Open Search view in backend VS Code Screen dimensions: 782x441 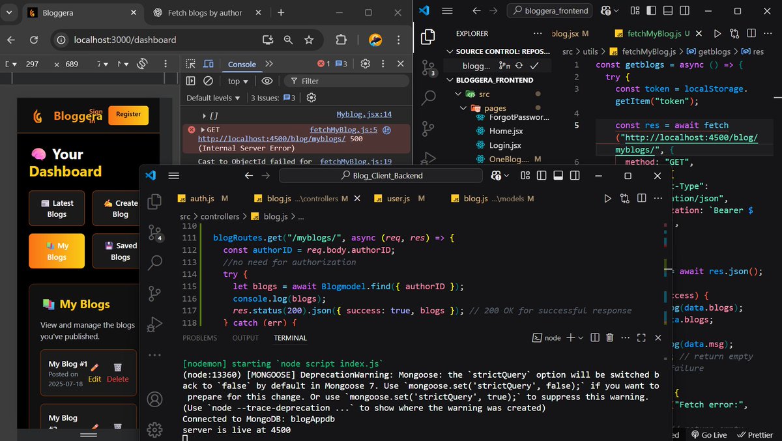[155, 263]
